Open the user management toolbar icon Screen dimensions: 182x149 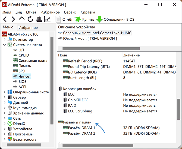(x=39, y=19)
